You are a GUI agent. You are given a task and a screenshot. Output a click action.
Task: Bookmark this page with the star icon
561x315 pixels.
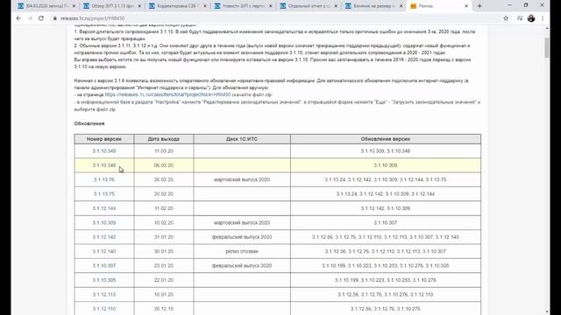(x=506, y=18)
